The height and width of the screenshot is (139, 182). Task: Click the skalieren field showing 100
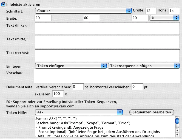click(x=58, y=94)
